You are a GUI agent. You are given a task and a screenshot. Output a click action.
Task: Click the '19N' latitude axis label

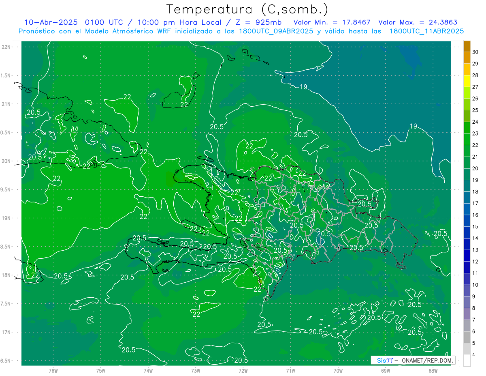(x=6, y=218)
